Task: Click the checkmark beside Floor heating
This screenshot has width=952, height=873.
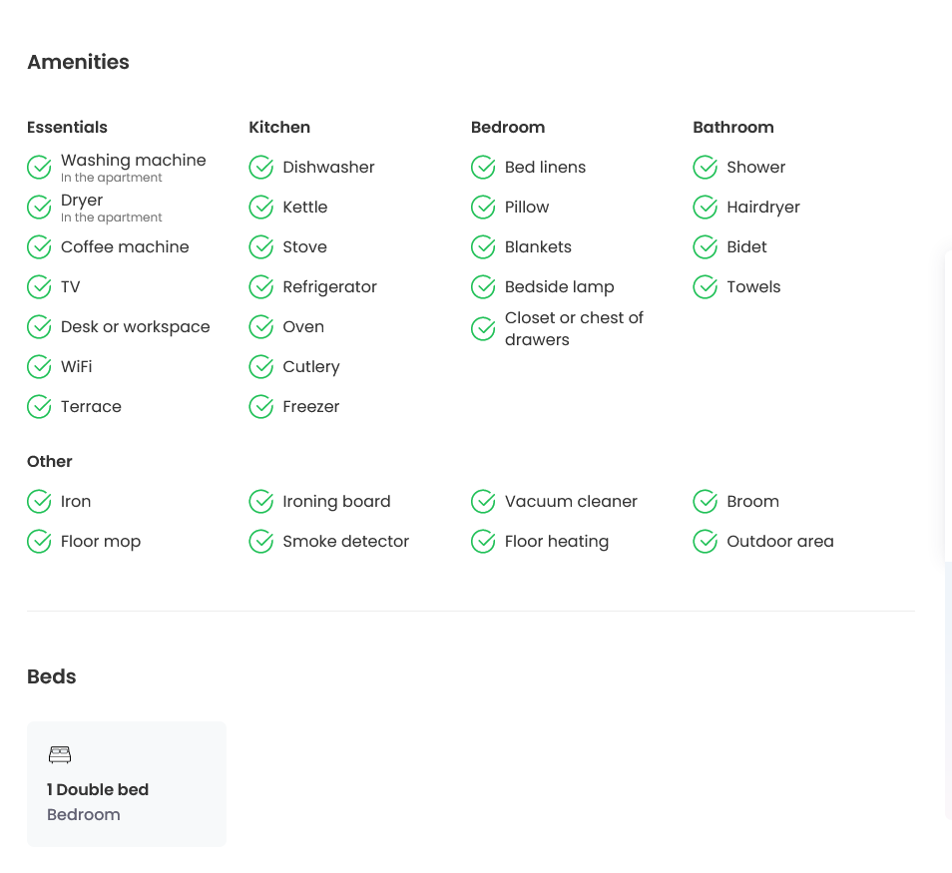Action: 483,542
